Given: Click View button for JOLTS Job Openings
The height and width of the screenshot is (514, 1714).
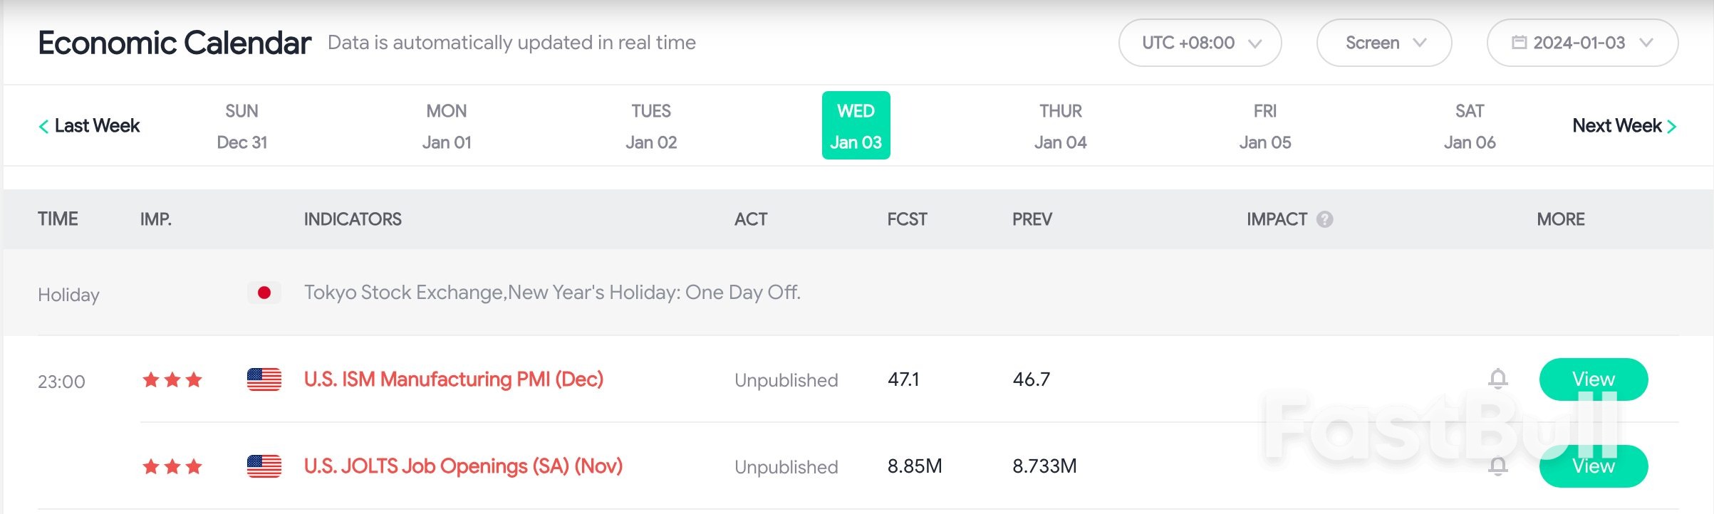Looking at the screenshot, I should point(1594,466).
